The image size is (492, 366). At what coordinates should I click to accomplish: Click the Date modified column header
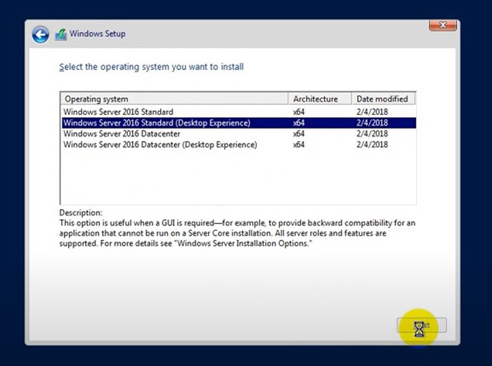[384, 99]
